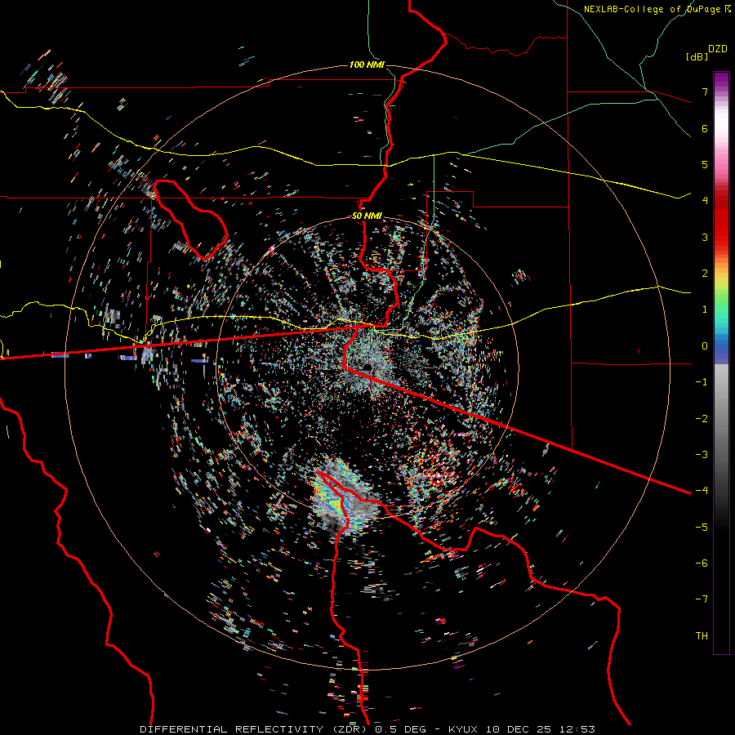Screen dimensions: 735x735
Task: Click the 1 value on color scale
Action: point(705,310)
